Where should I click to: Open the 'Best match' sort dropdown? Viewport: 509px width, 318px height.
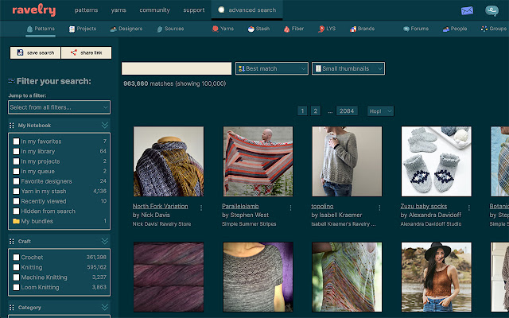click(272, 69)
